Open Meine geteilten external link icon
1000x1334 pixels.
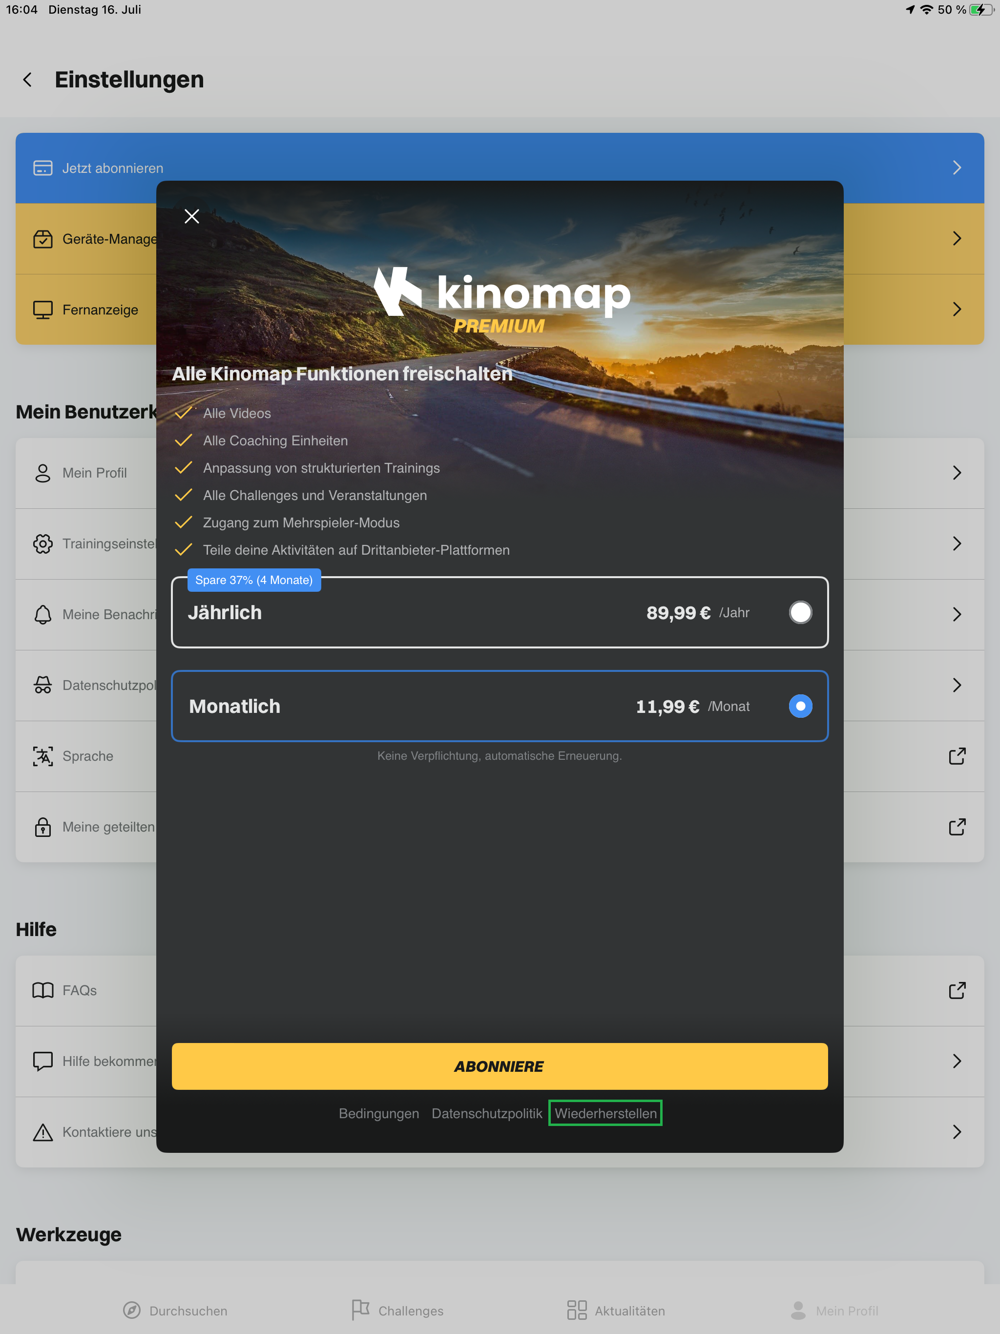[957, 827]
